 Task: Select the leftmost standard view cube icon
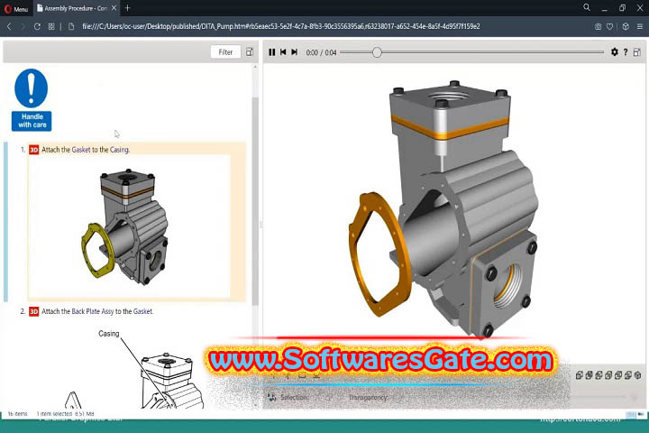[579, 375]
